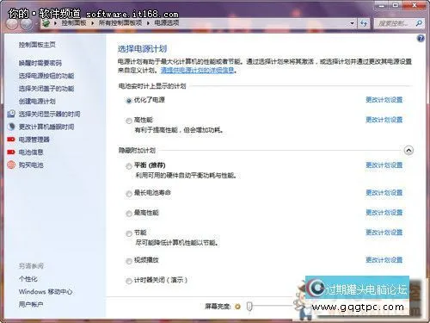Image resolution: width=430 pixels, height=323 pixels.
Task: Open 更改计算机睡眠时间 link
Action: [x=46, y=127]
